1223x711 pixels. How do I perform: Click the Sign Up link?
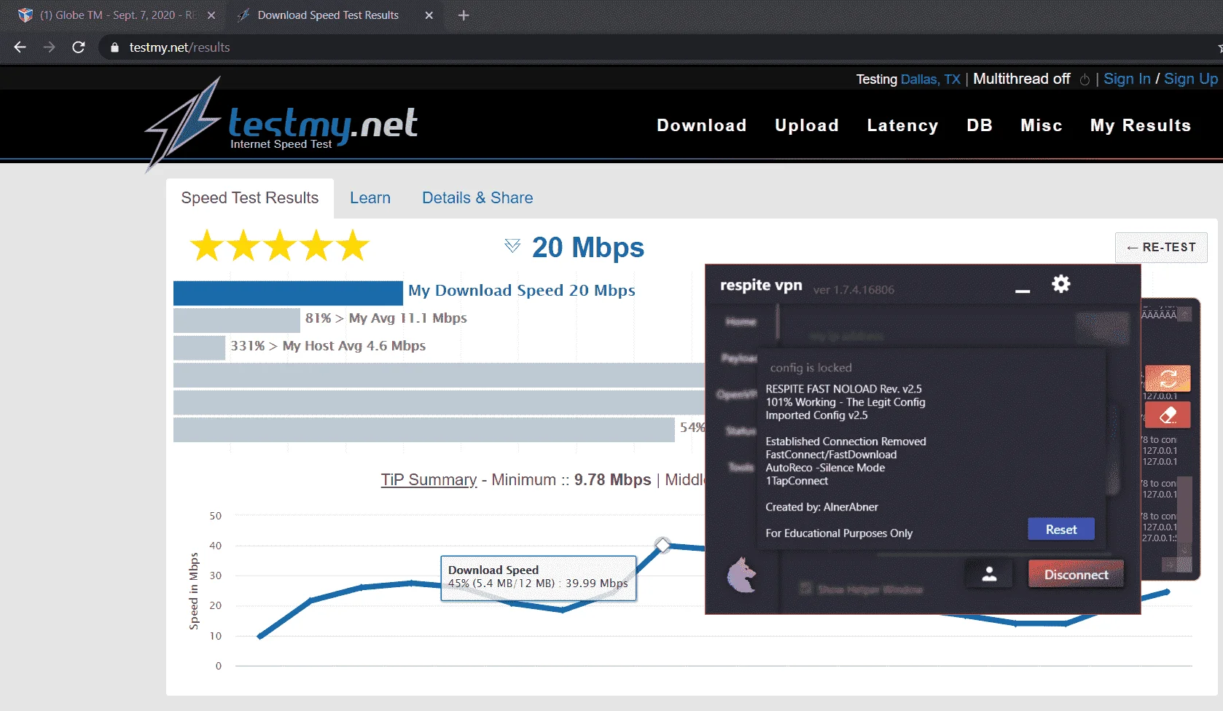[x=1191, y=79]
